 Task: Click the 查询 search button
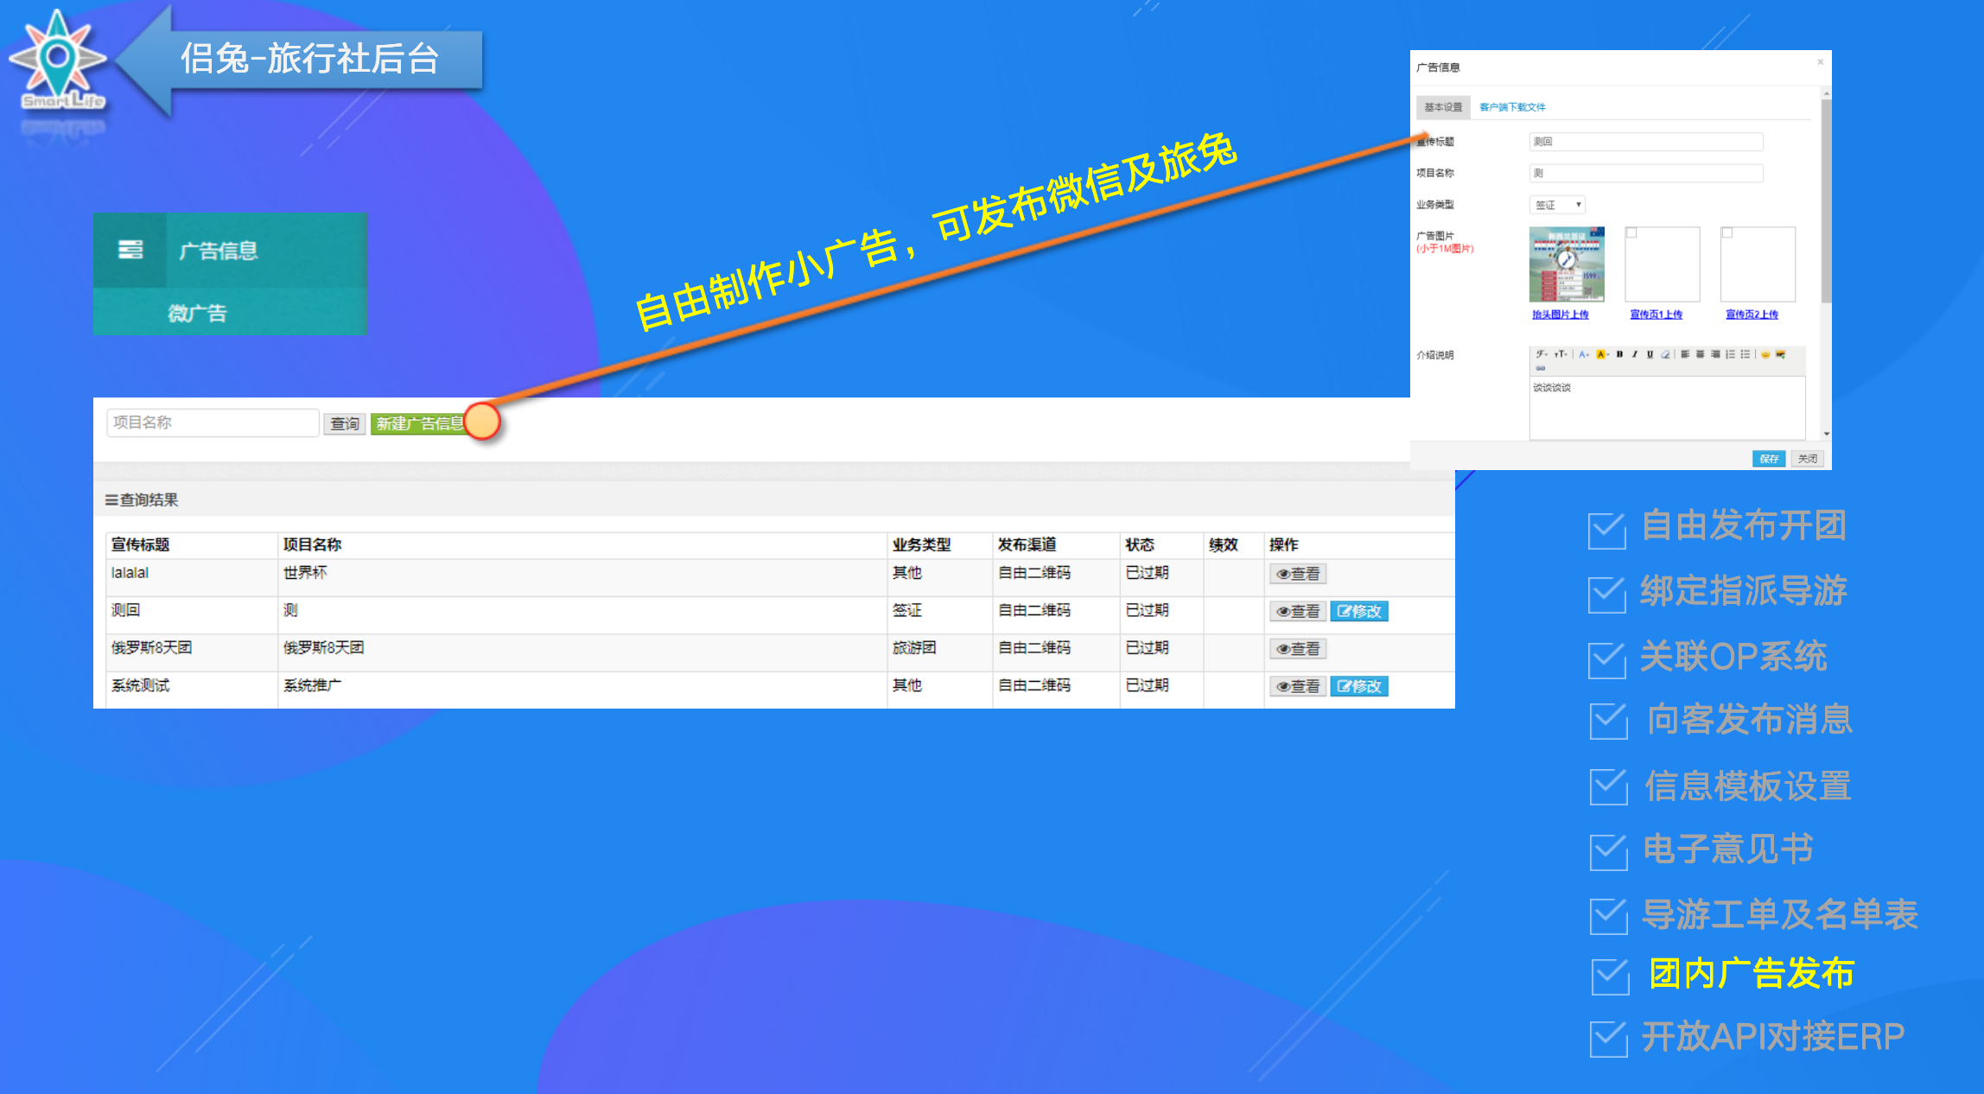point(345,423)
